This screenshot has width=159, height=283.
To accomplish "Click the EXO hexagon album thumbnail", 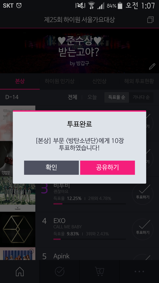I will (x=18, y=229).
